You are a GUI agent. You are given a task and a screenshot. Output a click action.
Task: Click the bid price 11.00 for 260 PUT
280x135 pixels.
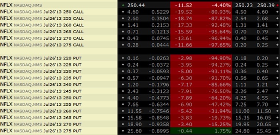tap(242, 112)
